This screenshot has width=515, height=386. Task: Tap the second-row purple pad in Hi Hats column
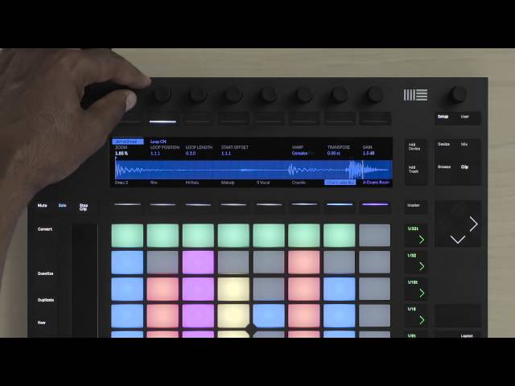(198, 262)
